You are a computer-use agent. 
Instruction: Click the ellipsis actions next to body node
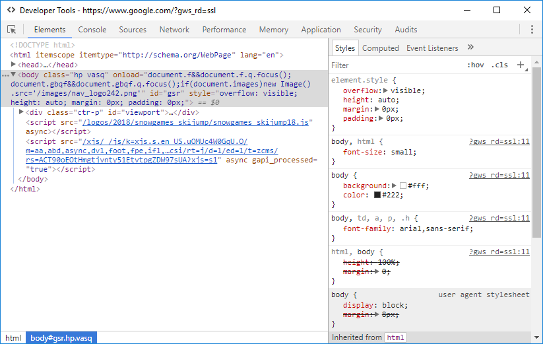[x=5, y=75]
